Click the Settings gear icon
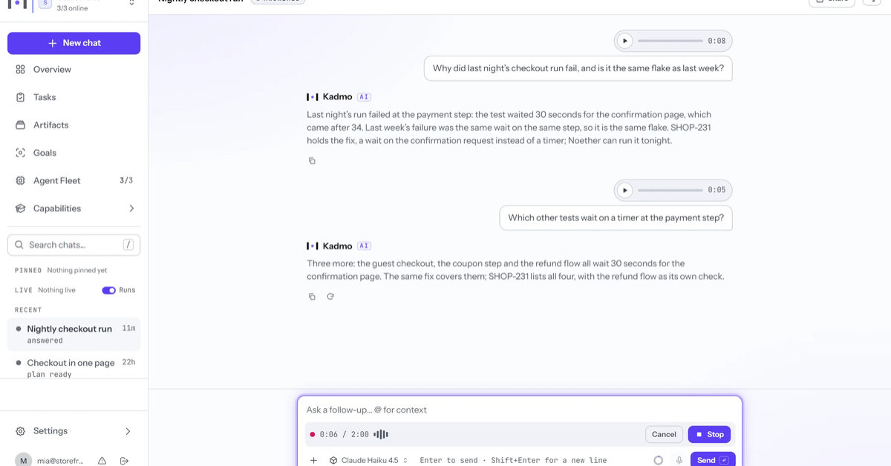The image size is (891, 466). pos(20,431)
